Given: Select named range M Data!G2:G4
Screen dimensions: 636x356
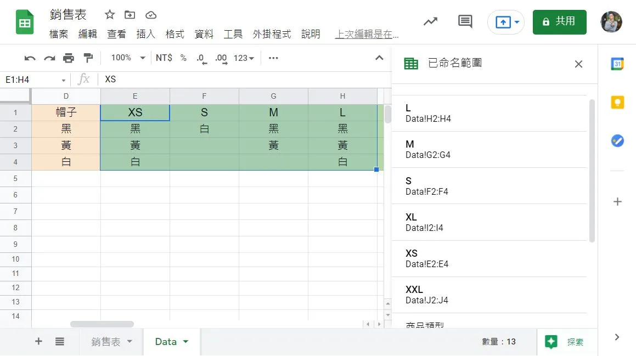Looking at the screenshot, I should 489,149.
